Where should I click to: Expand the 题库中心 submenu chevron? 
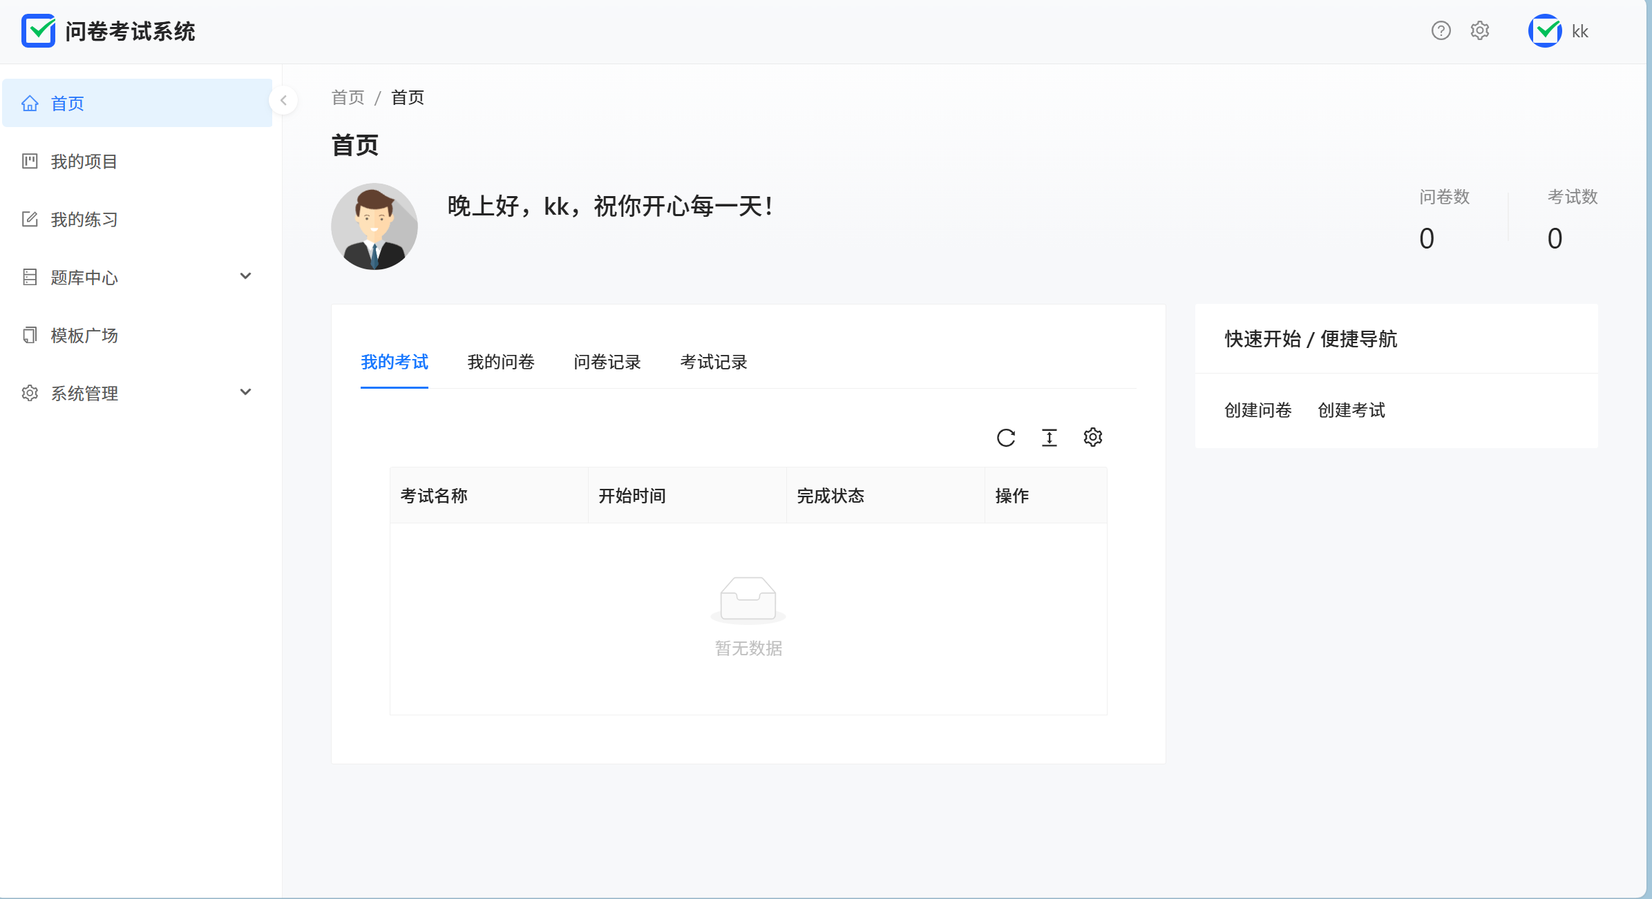pyautogui.click(x=245, y=277)
